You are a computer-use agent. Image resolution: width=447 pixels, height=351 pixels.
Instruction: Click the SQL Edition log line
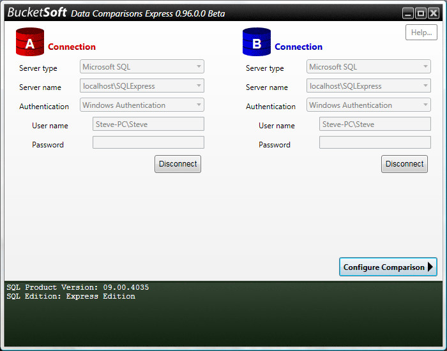pyautogui.click(x=71, y=296)
